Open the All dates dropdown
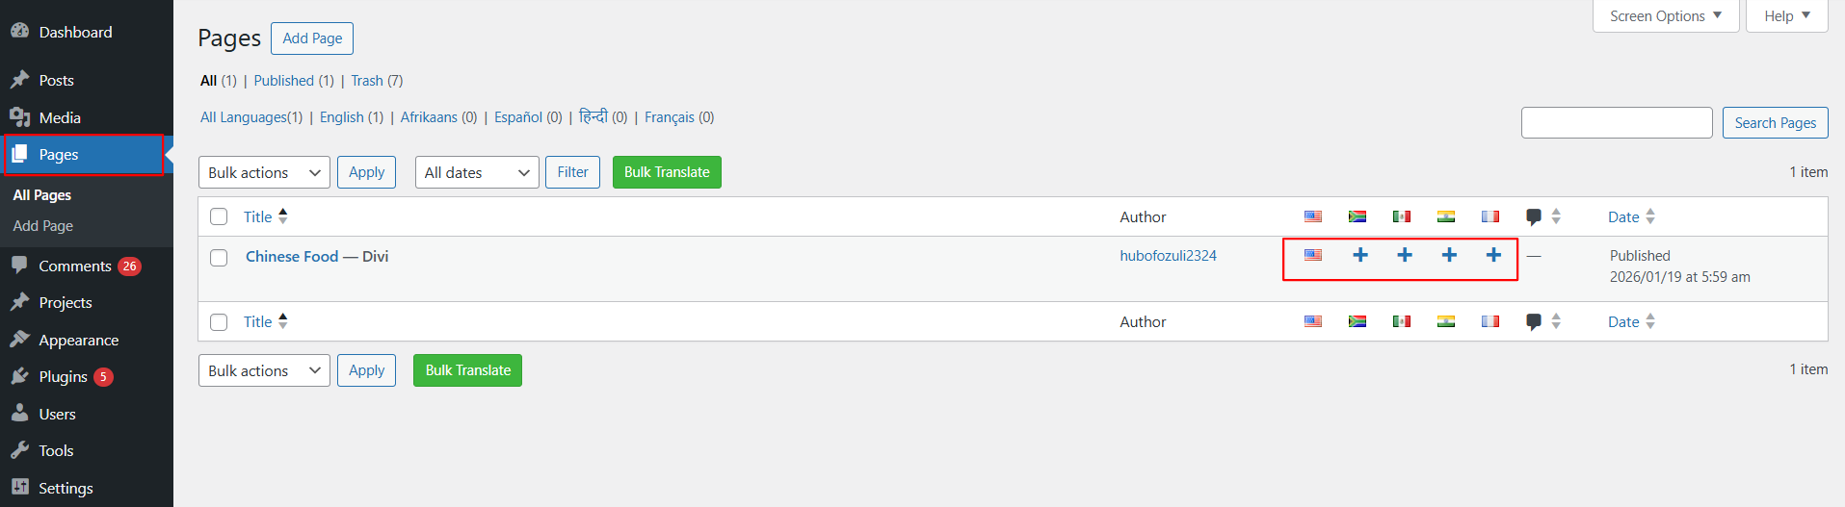This screenshot has width=1845, height=507. click(x=477, y=172)
